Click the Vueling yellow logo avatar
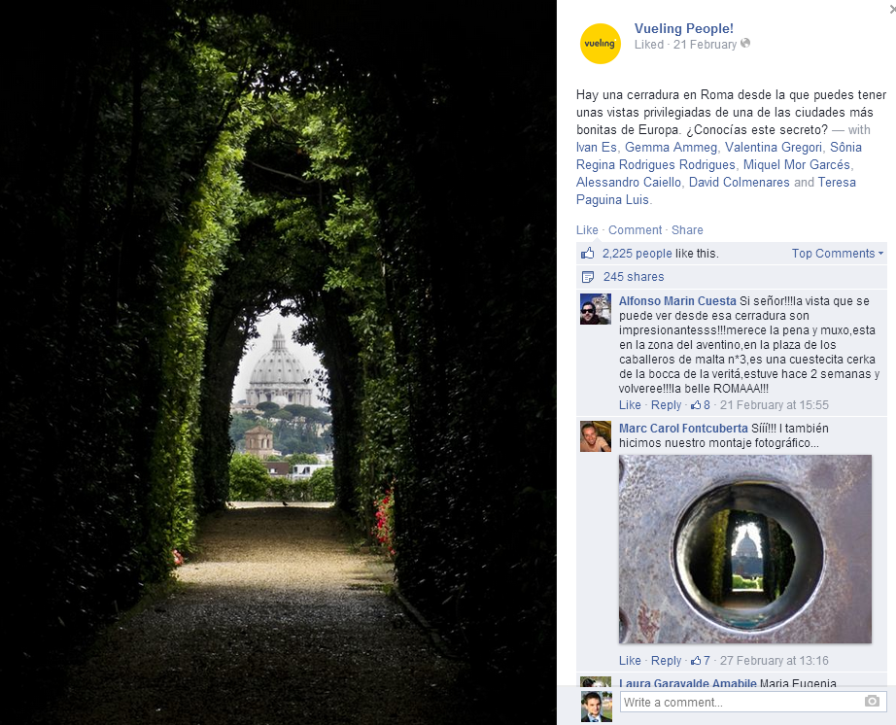The image size is (896, 725). [x=600, y=44]
